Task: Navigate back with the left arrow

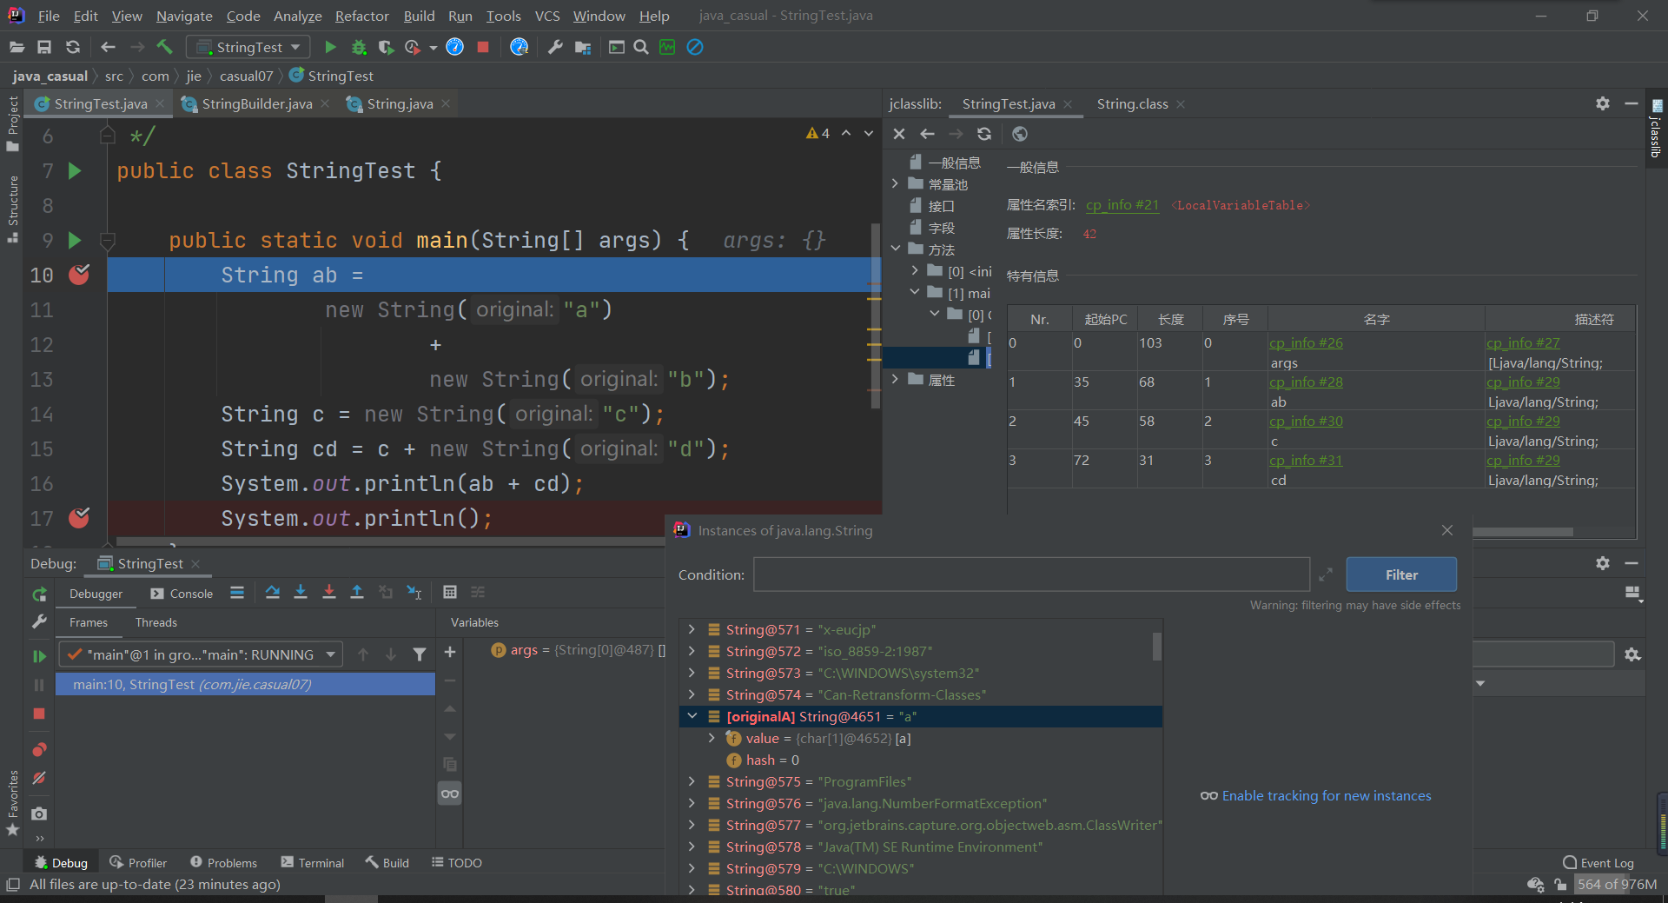Action: pos(108,47)
